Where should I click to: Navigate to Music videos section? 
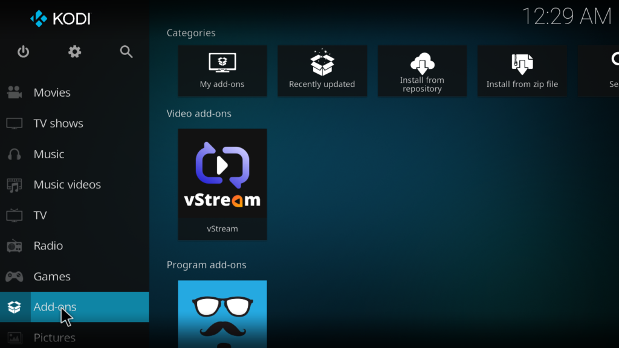(66, 185)
